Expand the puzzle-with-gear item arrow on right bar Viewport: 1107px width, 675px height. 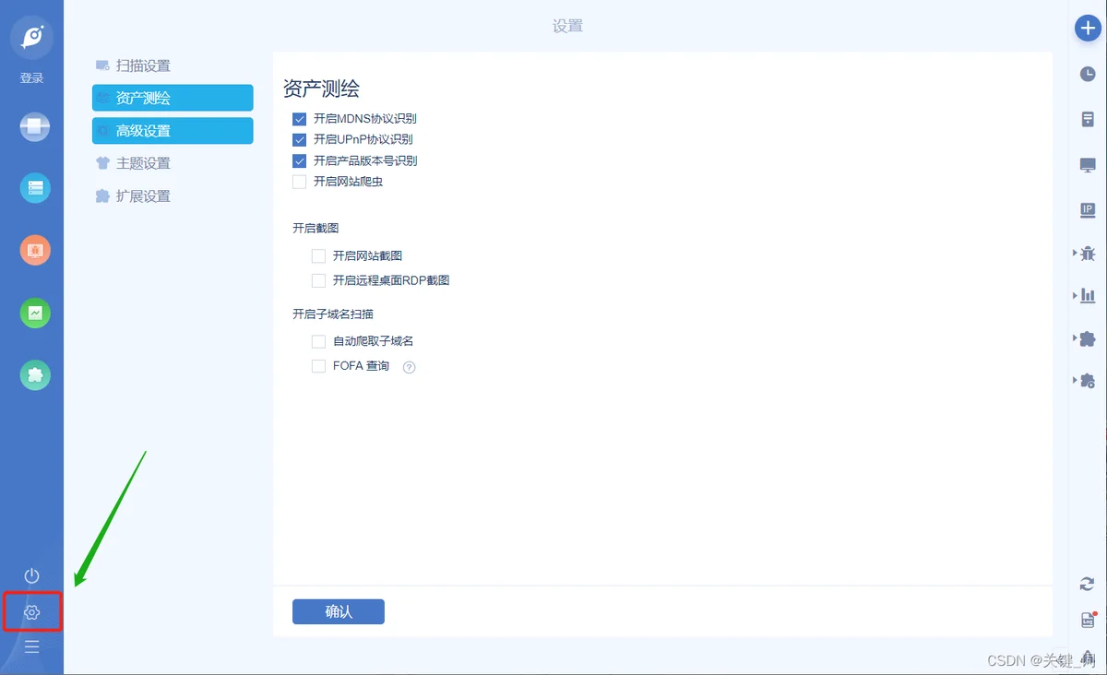1075,380
